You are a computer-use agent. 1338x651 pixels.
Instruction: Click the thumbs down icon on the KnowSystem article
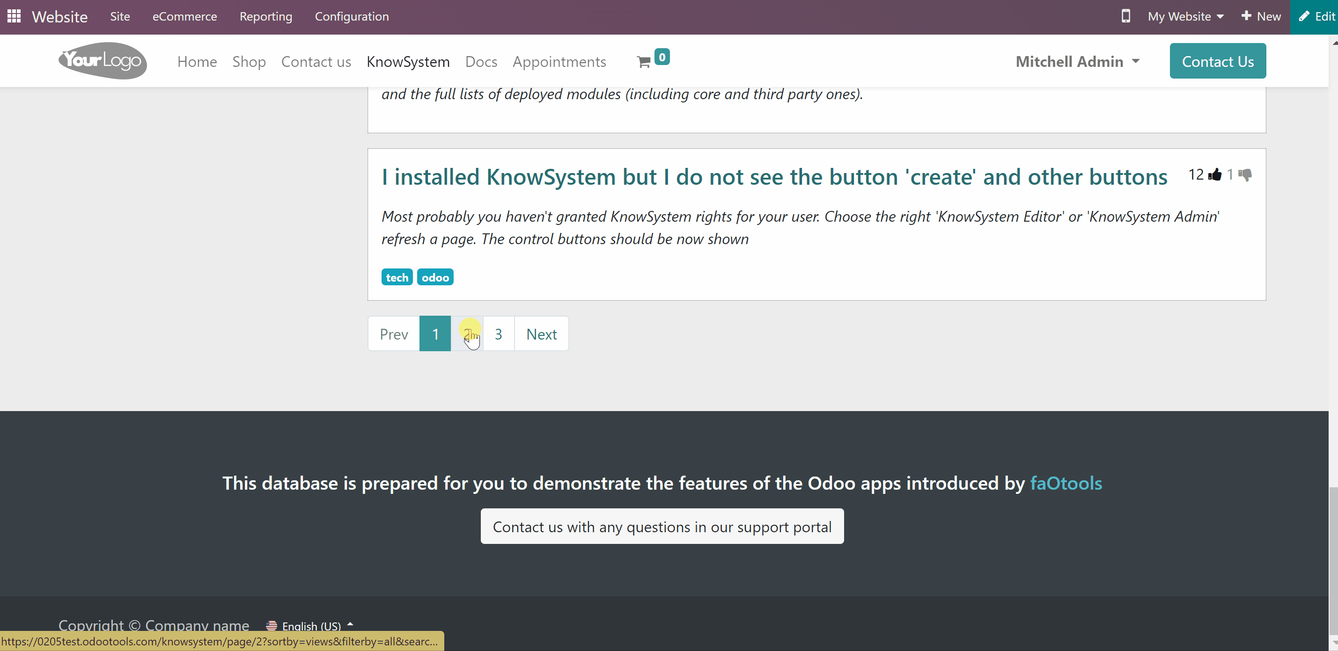(1245, 175)
